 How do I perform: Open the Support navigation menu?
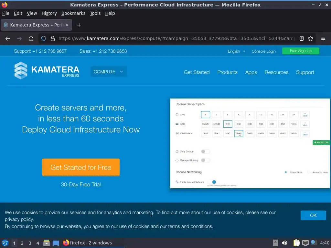click(x=305, y=72)
